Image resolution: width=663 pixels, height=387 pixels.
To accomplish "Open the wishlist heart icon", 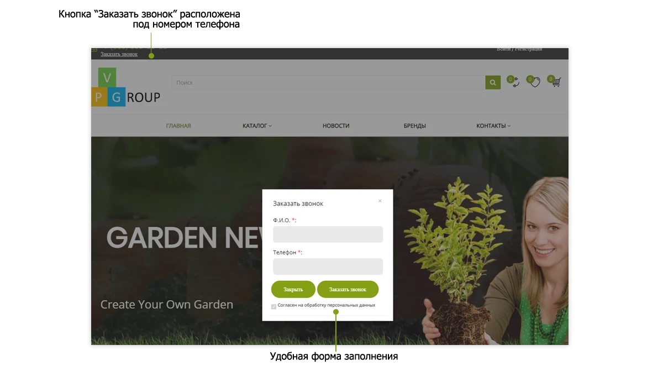I will (x=533, y=82).
